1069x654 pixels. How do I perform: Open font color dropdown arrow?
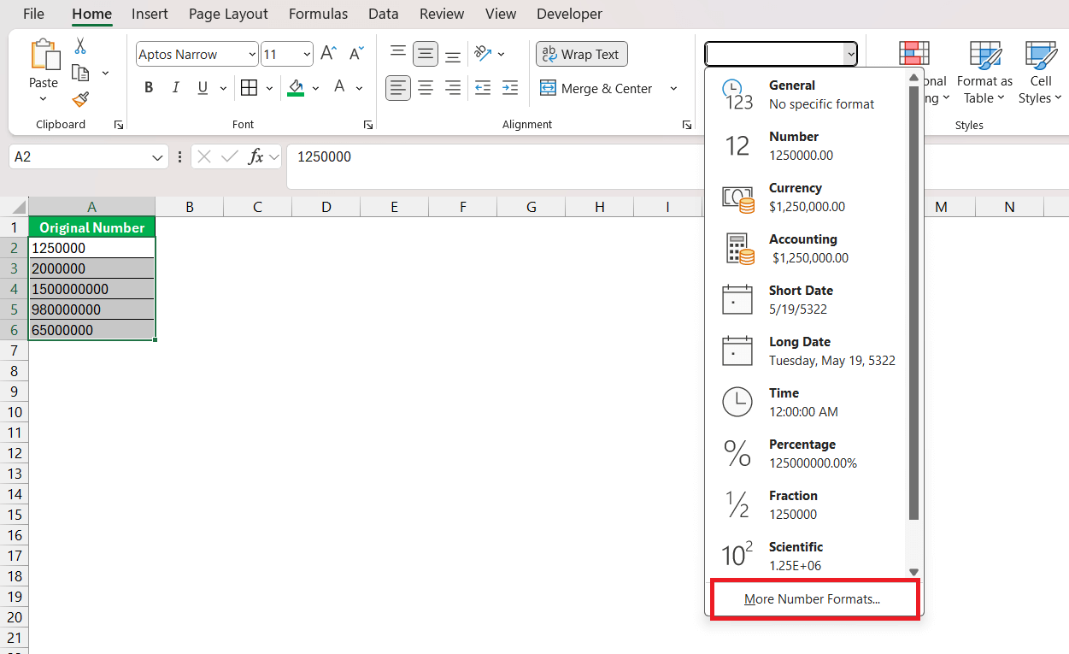pyautogui.click(x=360, y=88)
